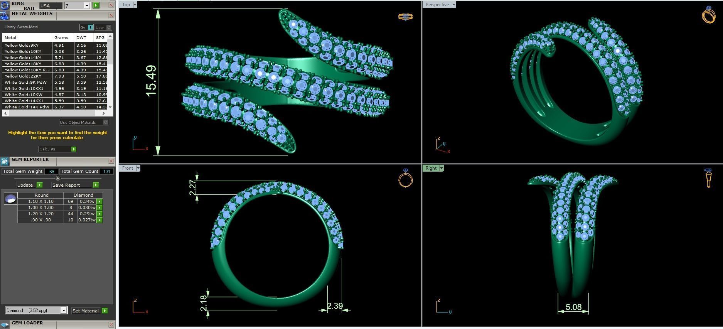Click green arrow for .90 X .90 row
Image resolution: width=723 pixels, height=329 pixels.
point(99,220)
